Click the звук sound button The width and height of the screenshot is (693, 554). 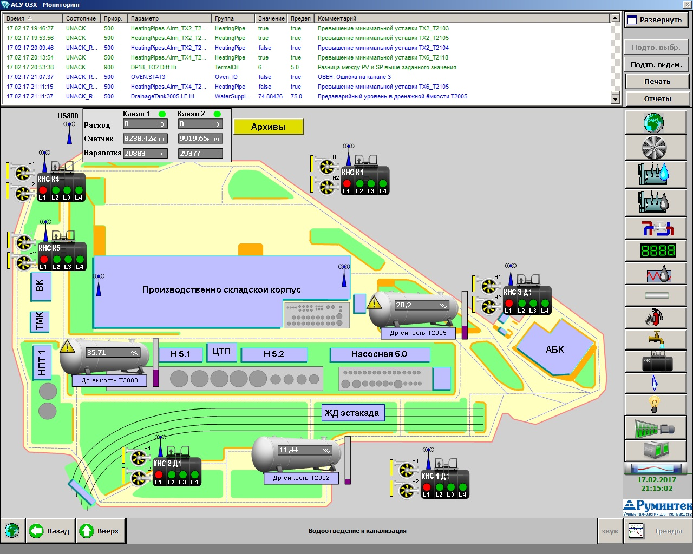[x=610, y=531]
